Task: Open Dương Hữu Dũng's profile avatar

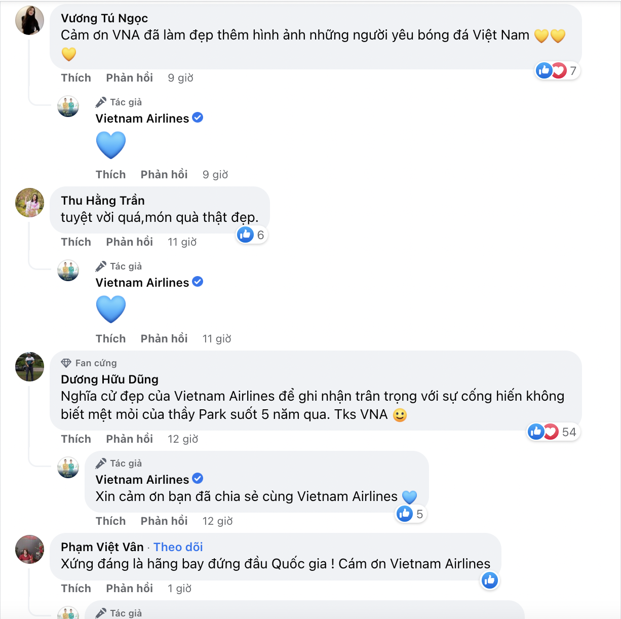Action: [29, 366]
